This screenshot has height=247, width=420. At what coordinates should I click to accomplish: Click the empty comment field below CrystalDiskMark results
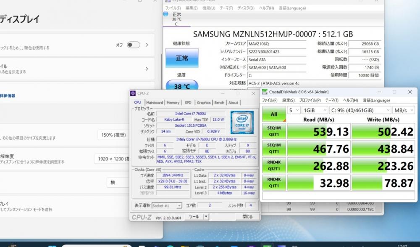(339, 196)
